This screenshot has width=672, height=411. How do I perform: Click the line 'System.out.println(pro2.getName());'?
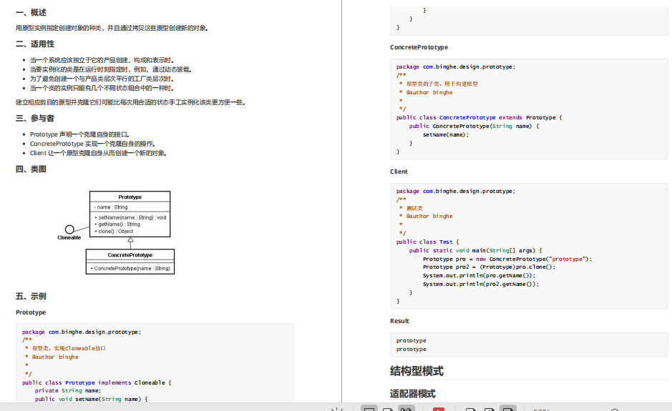click(x=480, y=284)
